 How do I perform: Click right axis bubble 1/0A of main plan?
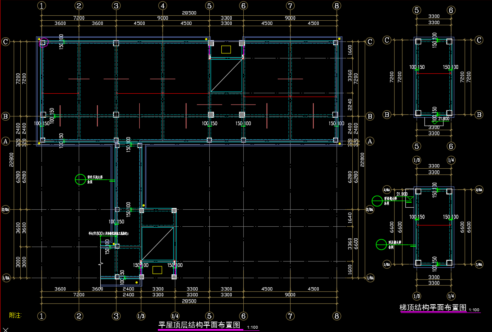[x=370, y=278]
